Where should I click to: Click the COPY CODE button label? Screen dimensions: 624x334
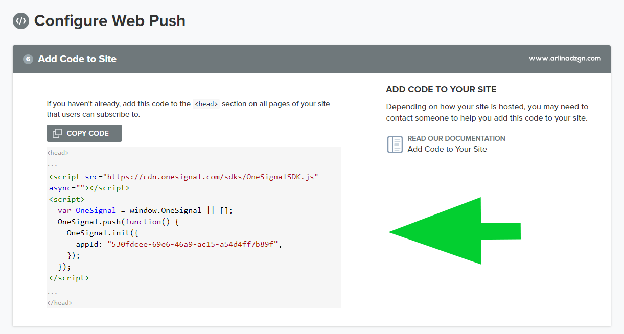(x=87, y=133)
